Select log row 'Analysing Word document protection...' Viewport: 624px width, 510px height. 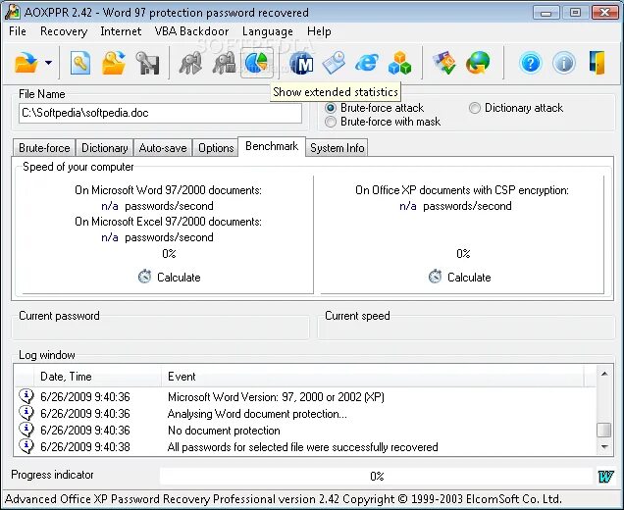(306, 414)
